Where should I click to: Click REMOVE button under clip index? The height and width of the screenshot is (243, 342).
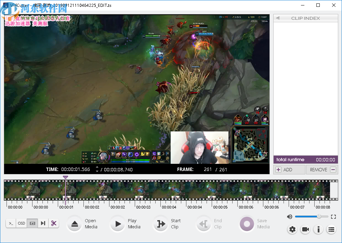[322, 170]
